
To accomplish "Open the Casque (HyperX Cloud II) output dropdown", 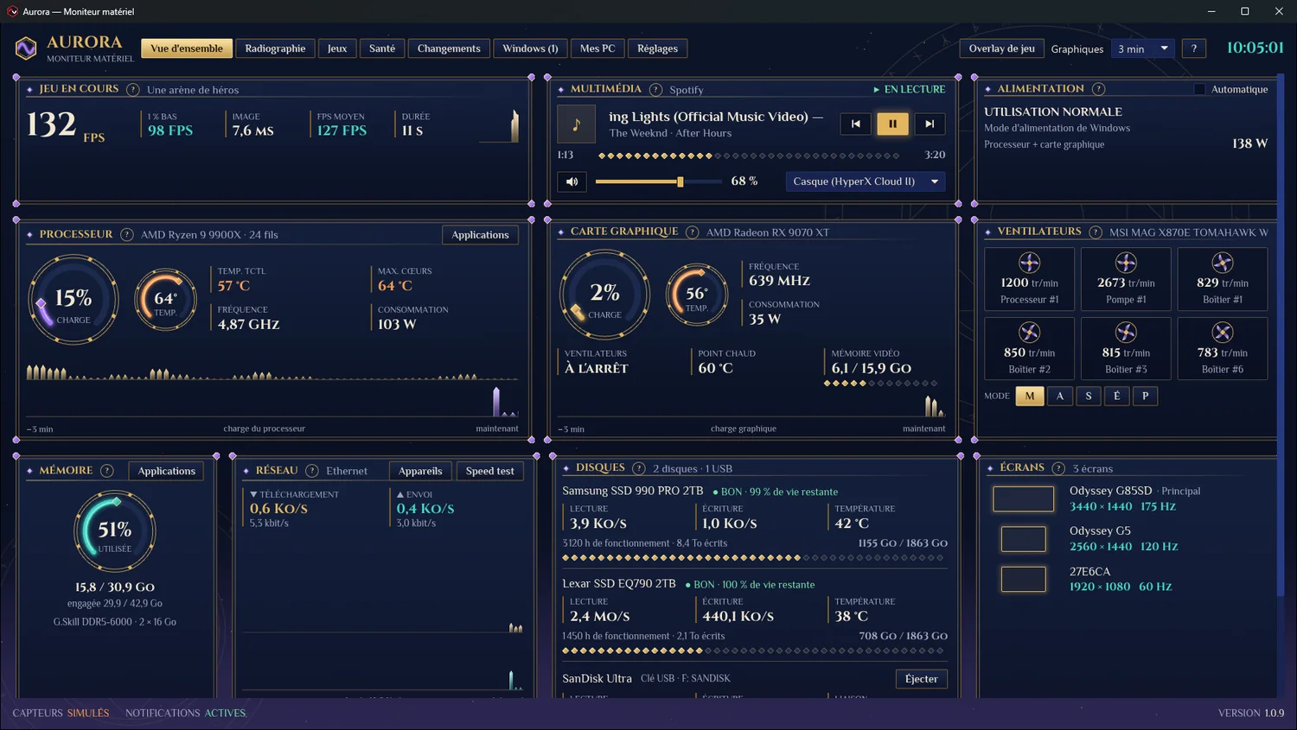I will click(x=866, y=181).
